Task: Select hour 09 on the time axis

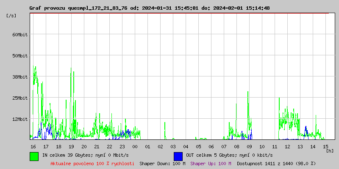Action: 249,146
